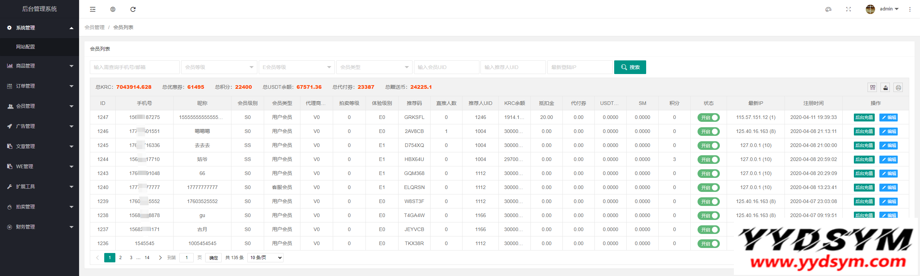Open the 会员等级 dropdown filter
Screen dimensions: 920x276
point(219,67)
